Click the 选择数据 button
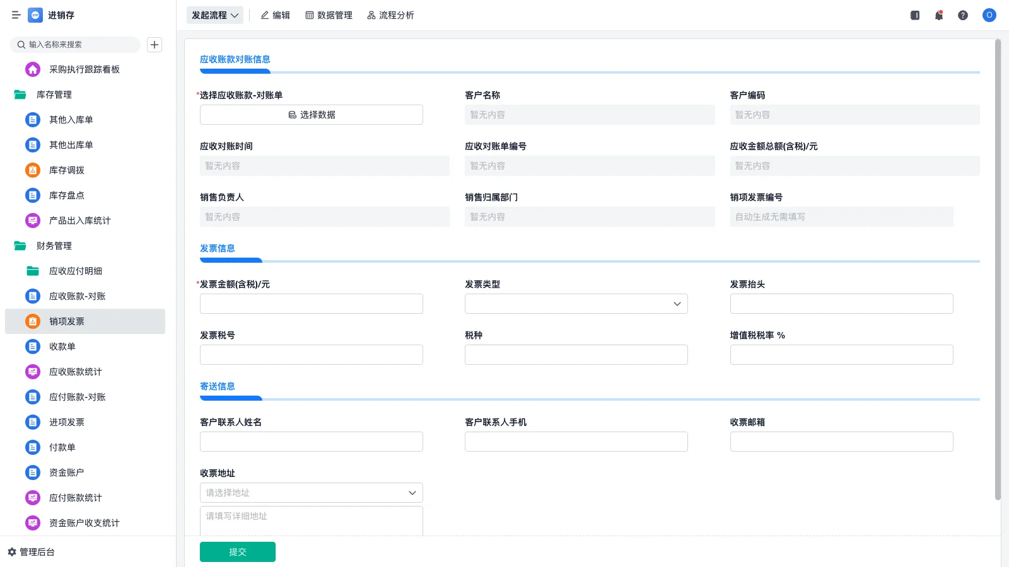1009x567 pixels. 312,115
